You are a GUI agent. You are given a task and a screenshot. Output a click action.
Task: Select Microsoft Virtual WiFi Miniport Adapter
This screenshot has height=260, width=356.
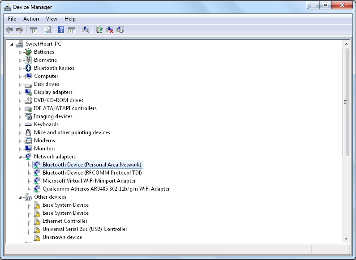pos(89,181)
